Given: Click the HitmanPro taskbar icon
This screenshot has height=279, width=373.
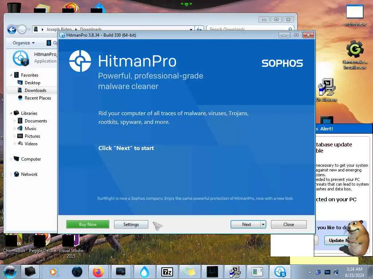Looking at the screenshot, I should [x=280, y=272].
